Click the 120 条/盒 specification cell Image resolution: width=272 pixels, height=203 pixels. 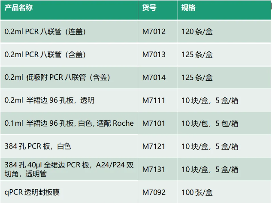(197, 32)
